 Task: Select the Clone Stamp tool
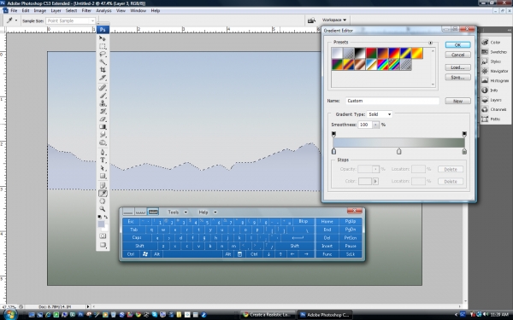[x=103, y=103]
